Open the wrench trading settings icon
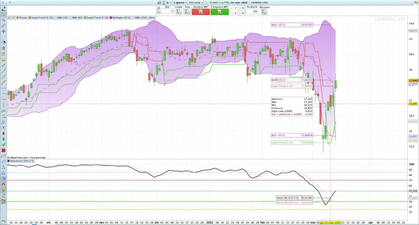Viewport: 419px width, 225px height. click(158, 8)
